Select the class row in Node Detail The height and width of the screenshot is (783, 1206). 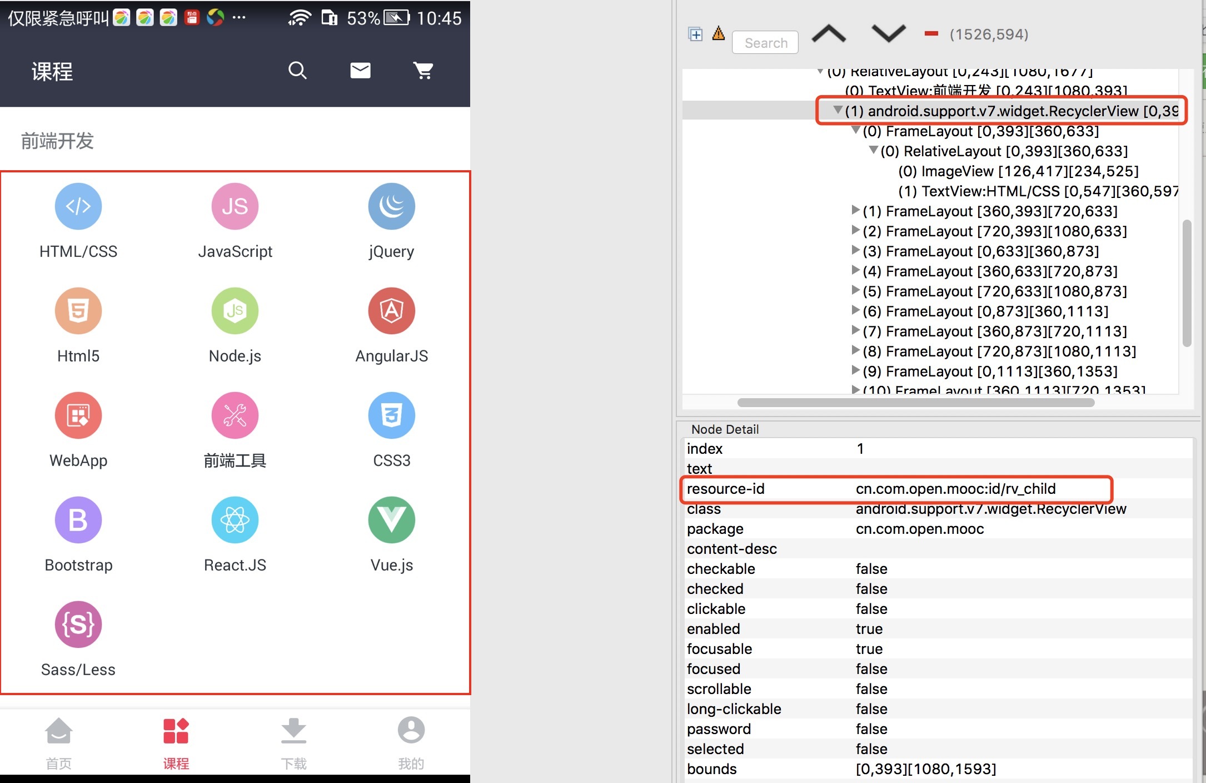coord(938,509)
